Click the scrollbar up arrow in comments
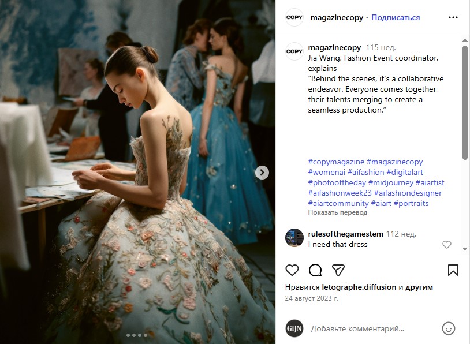Screen dimensions: 470x344 [465, 40]
